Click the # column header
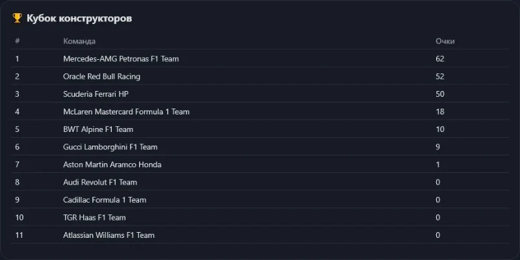The height and width of the screenshot is (260, 520). pyautogui.click(x=18, y=41)
